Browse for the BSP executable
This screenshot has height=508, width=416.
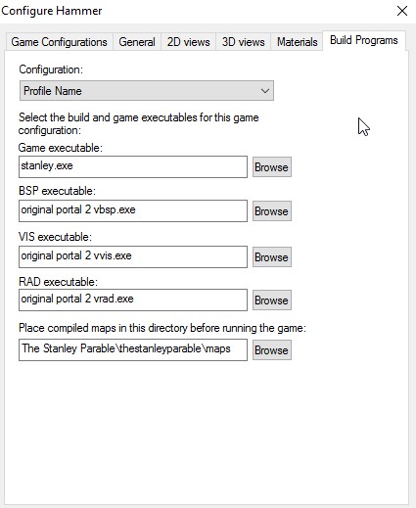pyautogui.click(x=272, y=211)
